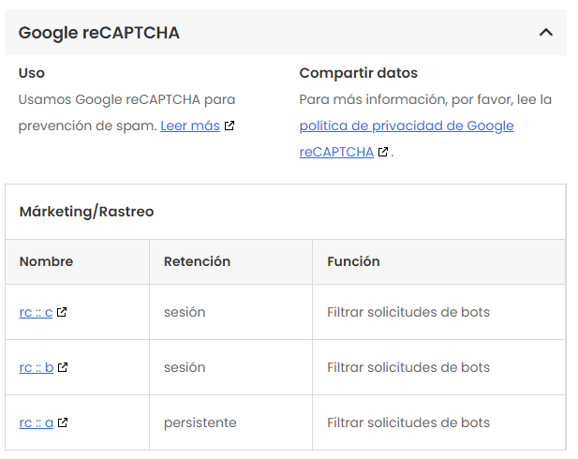Collapse the Google reCAPTCHA section chevron
The height and width of the screenshot is (459, 578).
(x=546, y=33)
